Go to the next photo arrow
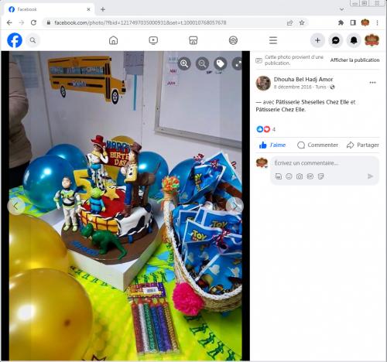Screen dimensions: 387x362 point(235,206)
